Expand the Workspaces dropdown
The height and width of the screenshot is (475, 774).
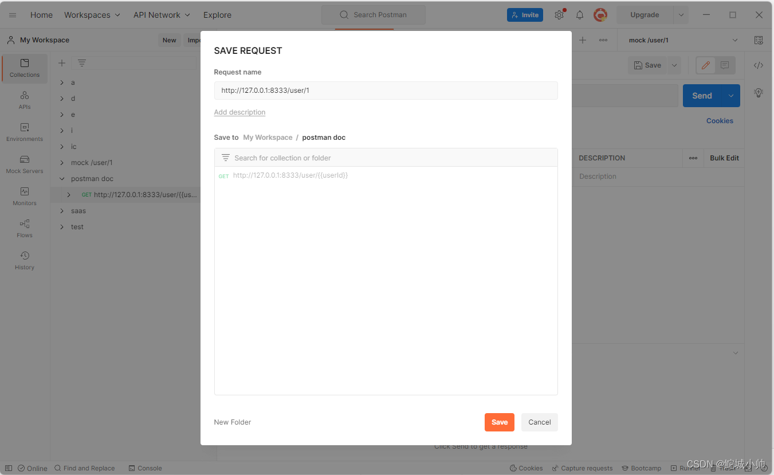(92, 15)
